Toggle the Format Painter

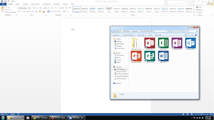point(11,12)
